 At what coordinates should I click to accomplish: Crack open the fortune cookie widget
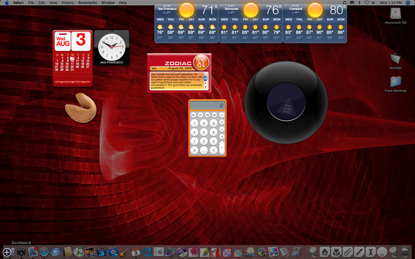pos(81,108)
